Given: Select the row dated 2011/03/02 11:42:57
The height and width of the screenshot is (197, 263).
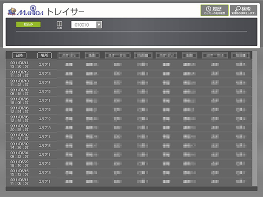Looking at the screenshot, I should (x=129, y=137).
